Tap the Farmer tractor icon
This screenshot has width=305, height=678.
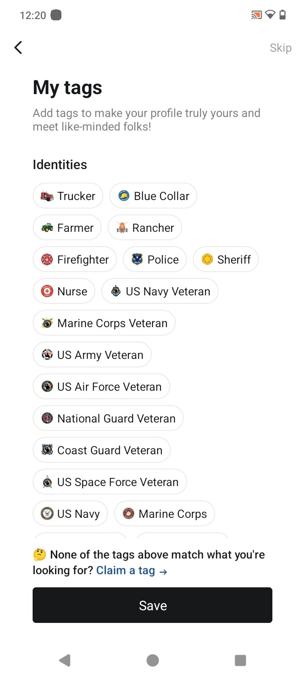pyautogui.click(x=47, y=228)
